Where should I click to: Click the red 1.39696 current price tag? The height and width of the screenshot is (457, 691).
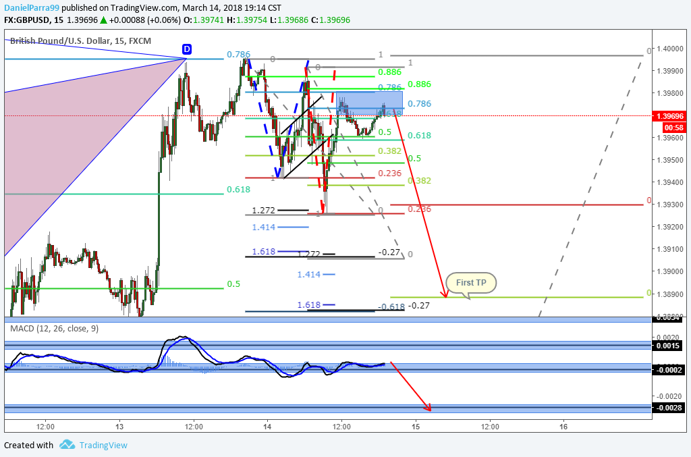click(670, 116)
